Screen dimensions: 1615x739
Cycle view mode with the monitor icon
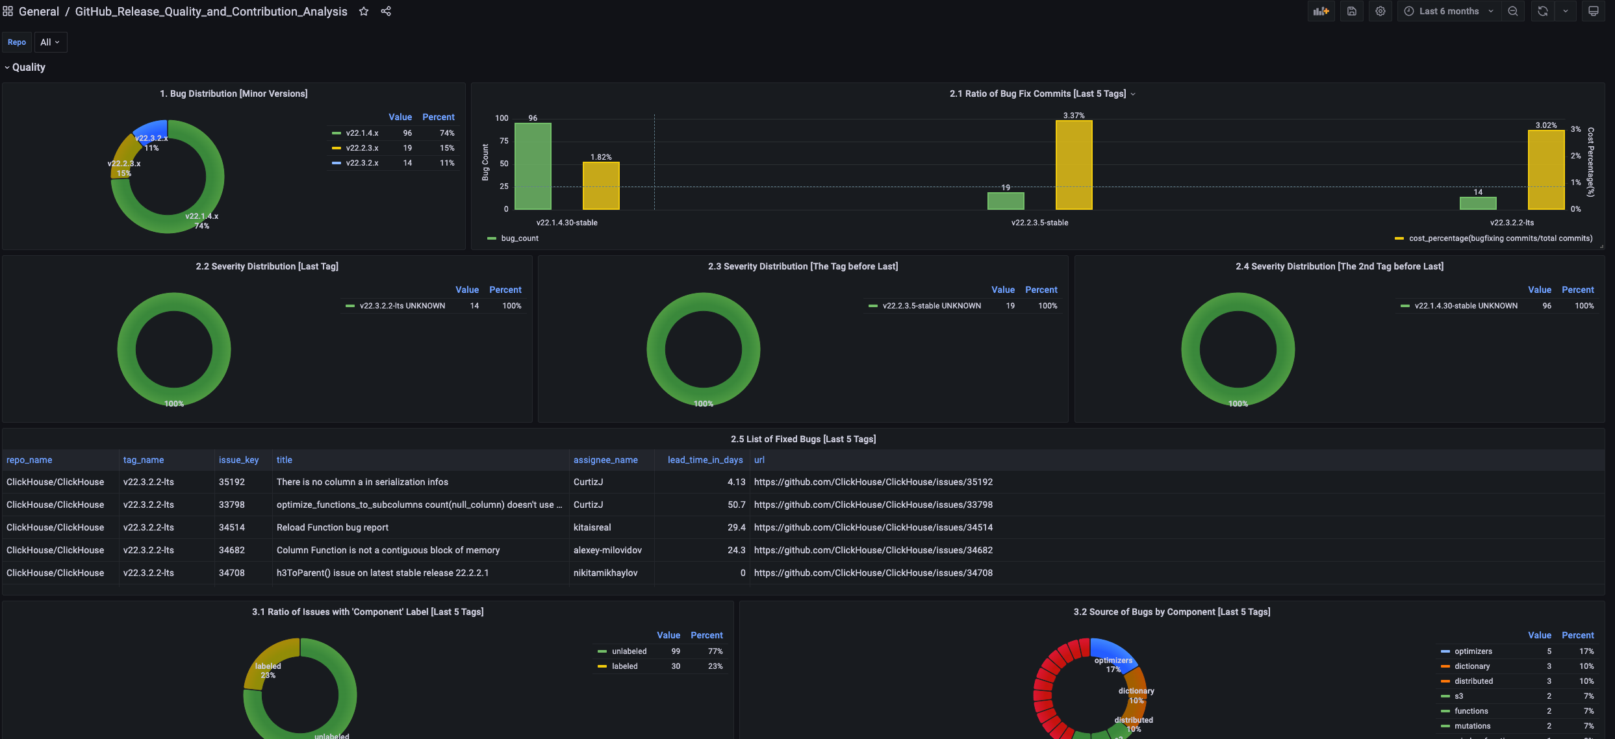tap(1593, 11)
